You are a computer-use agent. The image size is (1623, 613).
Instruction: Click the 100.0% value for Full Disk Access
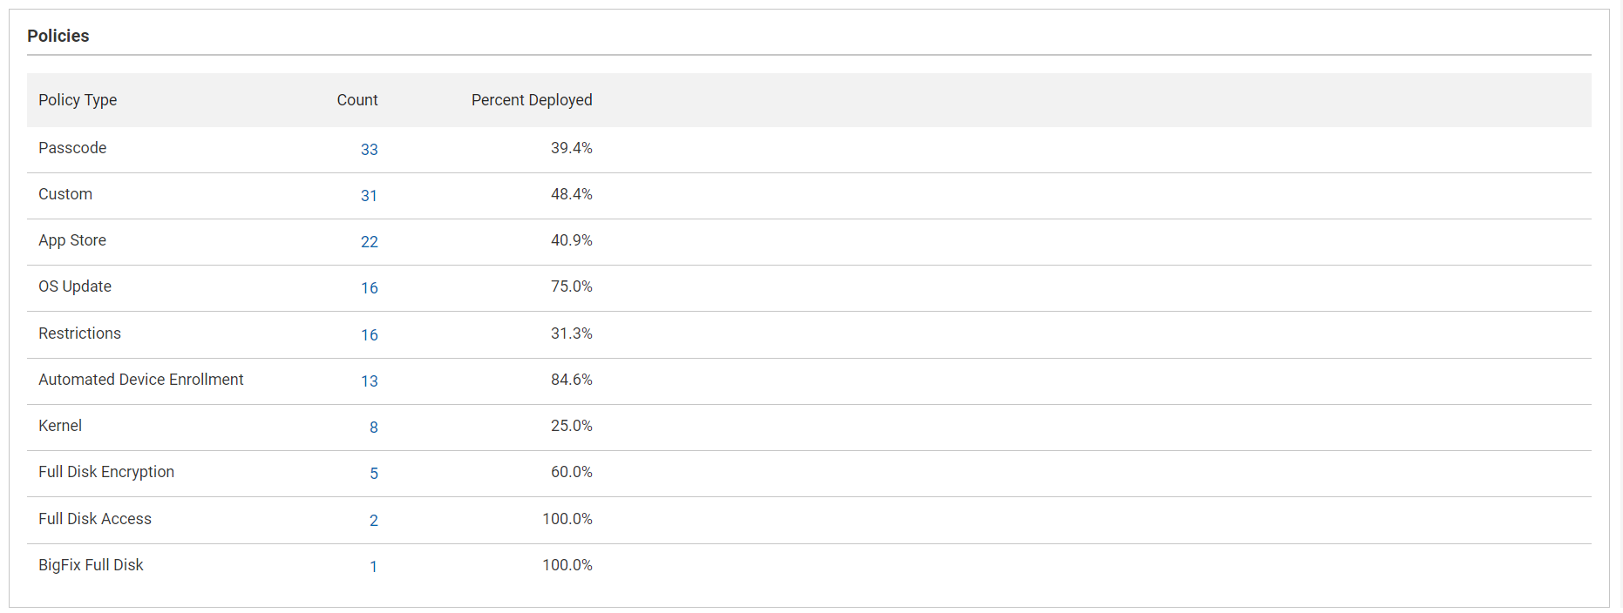click(x=568, y=518)
